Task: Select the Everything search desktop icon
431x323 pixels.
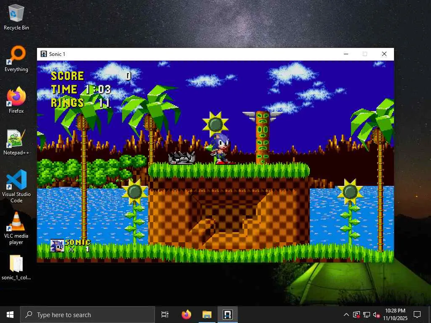Action: point(16,59)
